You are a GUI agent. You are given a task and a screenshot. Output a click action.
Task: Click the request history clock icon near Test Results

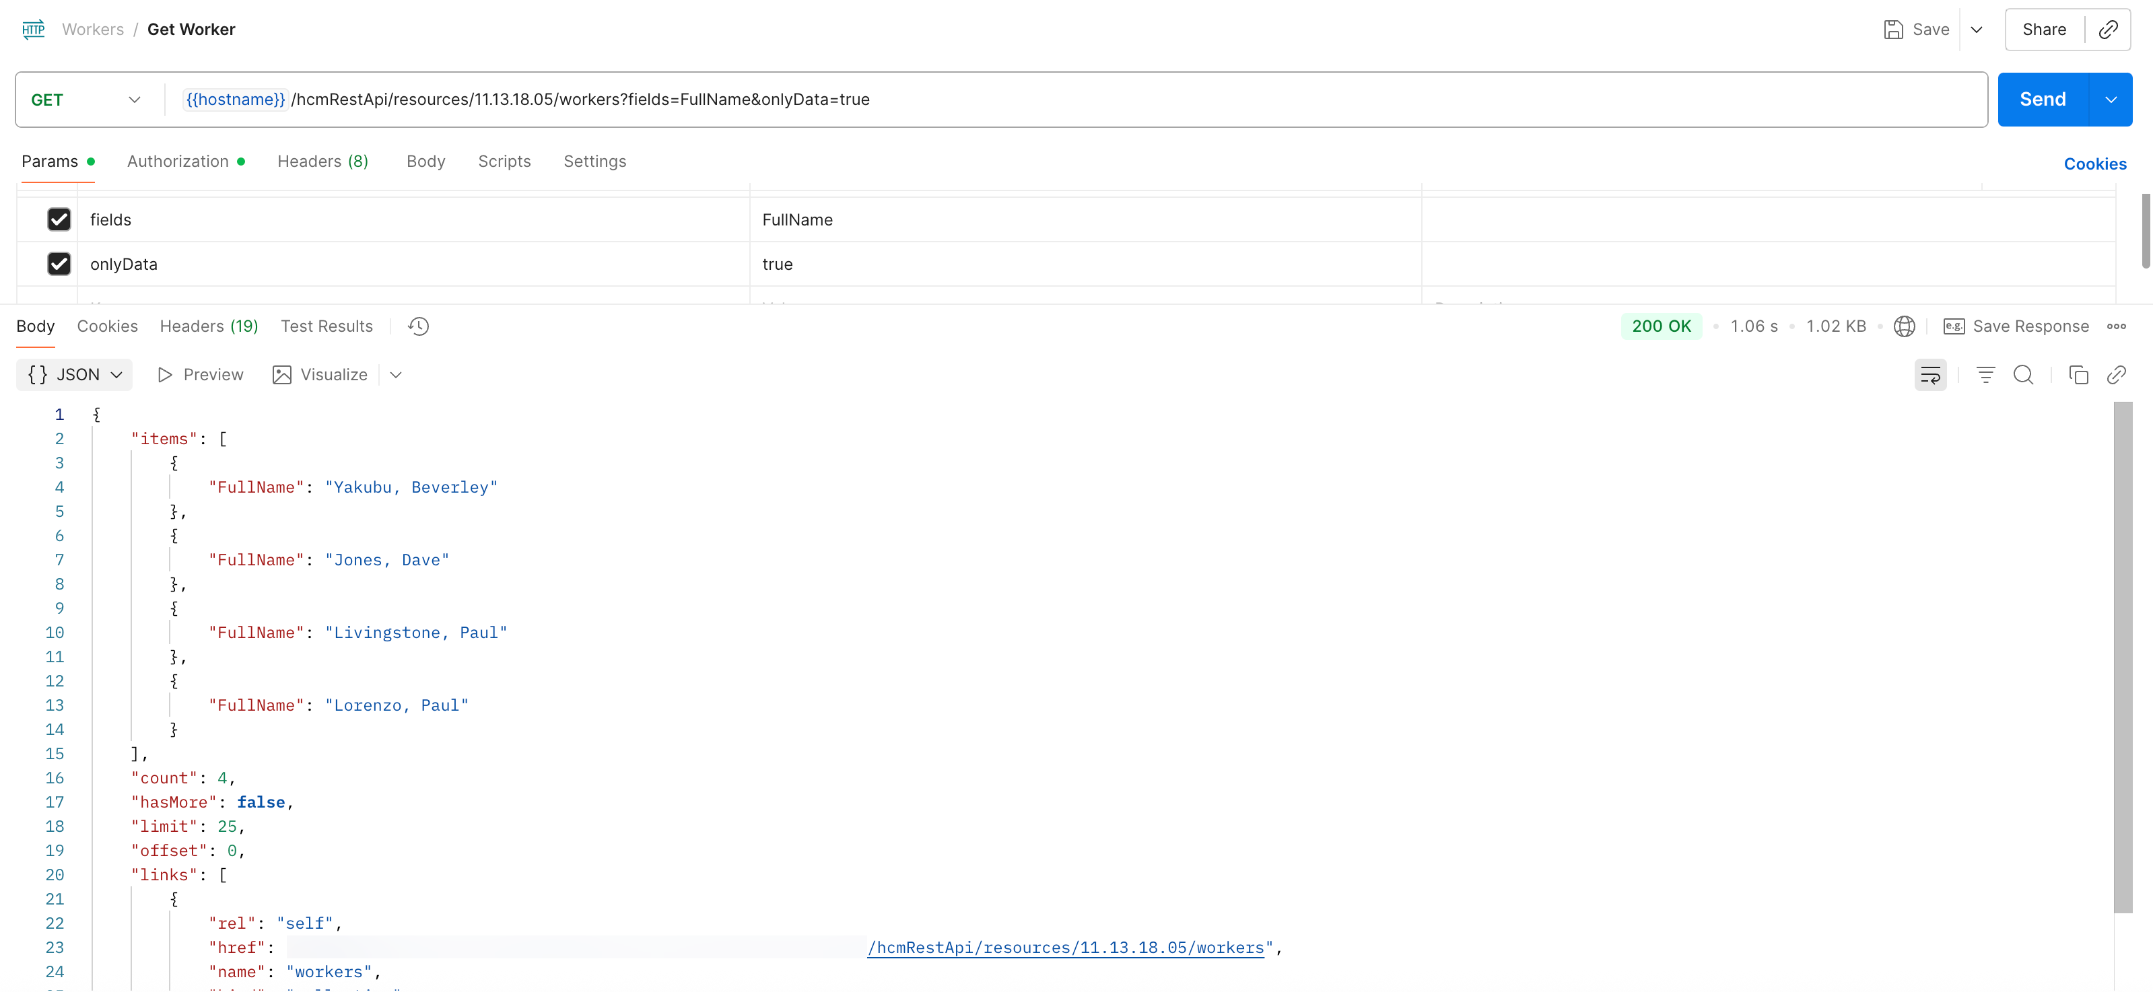pyautogui.click(x=418, y=326)
